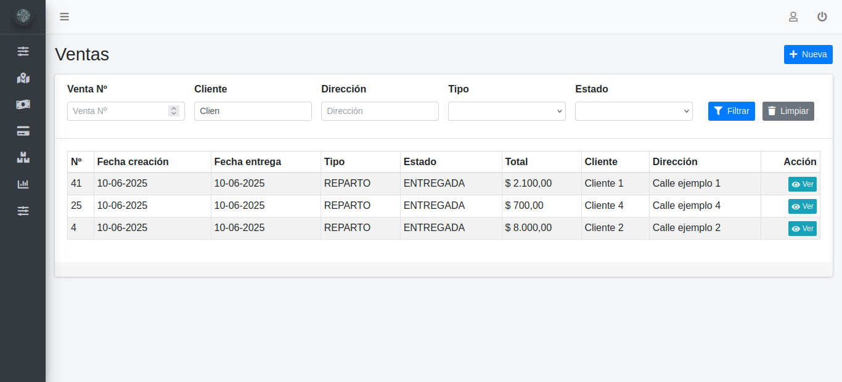The width and height of the screenshot is (842, 382).
Task: Apply filters using the Filtrar button
Action: coord(732,111)
